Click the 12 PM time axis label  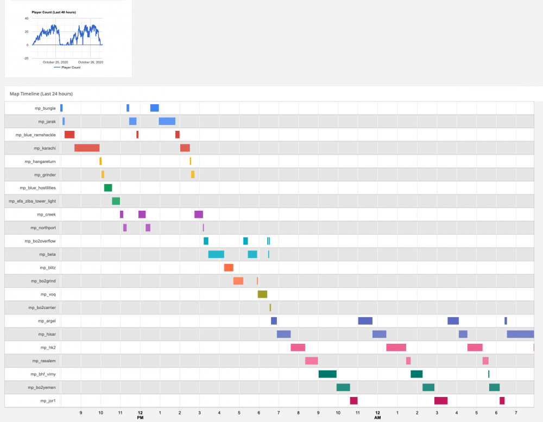(140, 415)
